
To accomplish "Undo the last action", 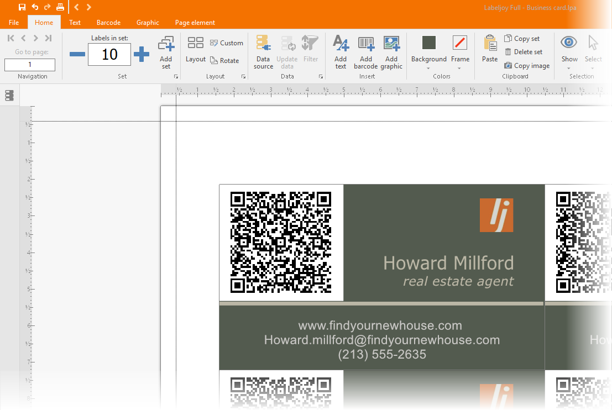I will pyautogui.click(x=35, y=7).
